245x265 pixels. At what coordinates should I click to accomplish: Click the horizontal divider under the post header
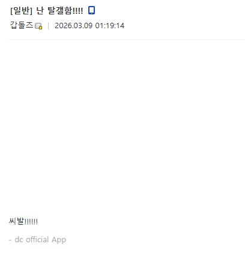tap(127, 40)
